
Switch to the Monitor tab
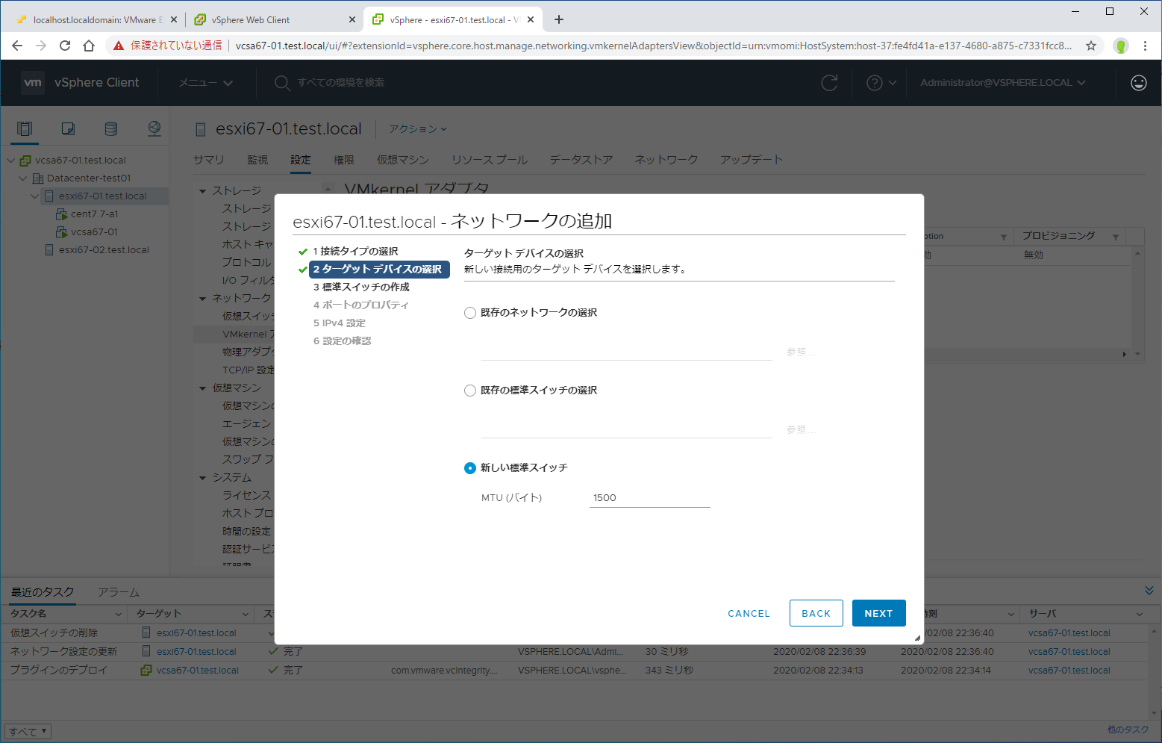[257, 160]
